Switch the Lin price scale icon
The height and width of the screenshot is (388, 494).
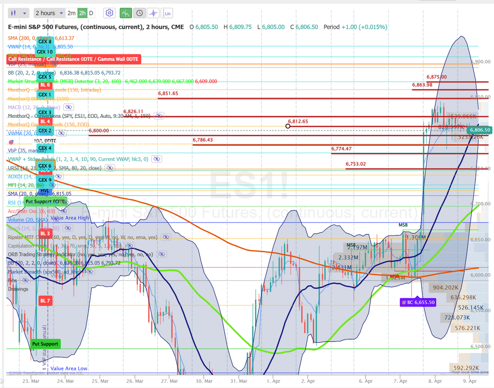point(167,13)
